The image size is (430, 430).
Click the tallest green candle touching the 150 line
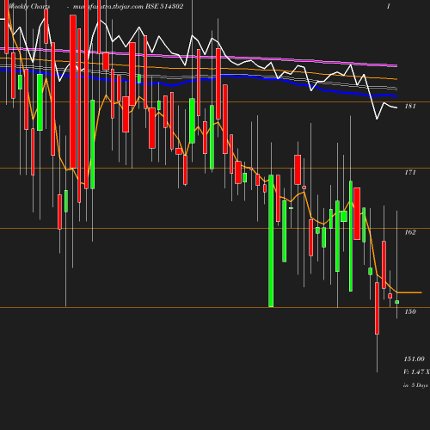(271, 241)
